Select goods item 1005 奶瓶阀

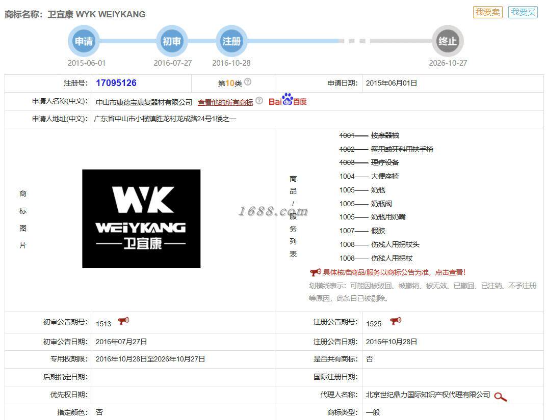(366, 204)
